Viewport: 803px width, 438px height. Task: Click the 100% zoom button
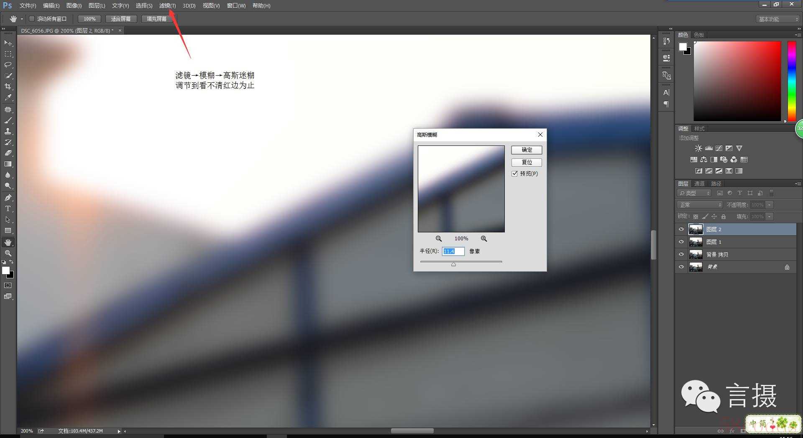tap(90, 19)
